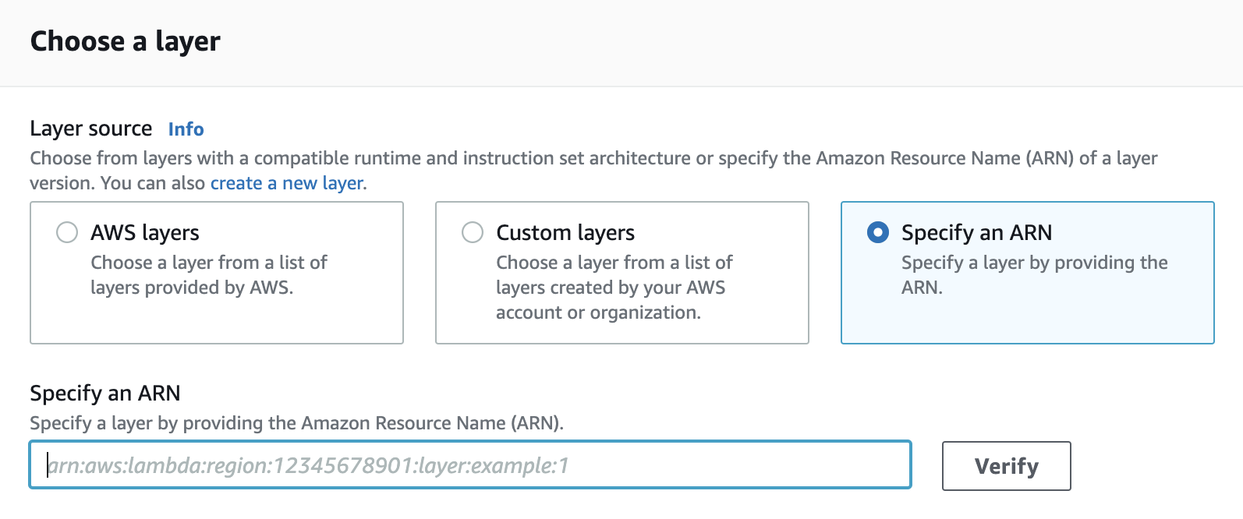Click the 'Layer source' section label
This screenshot has width=1243, height=519.
[x=91, y=129]
